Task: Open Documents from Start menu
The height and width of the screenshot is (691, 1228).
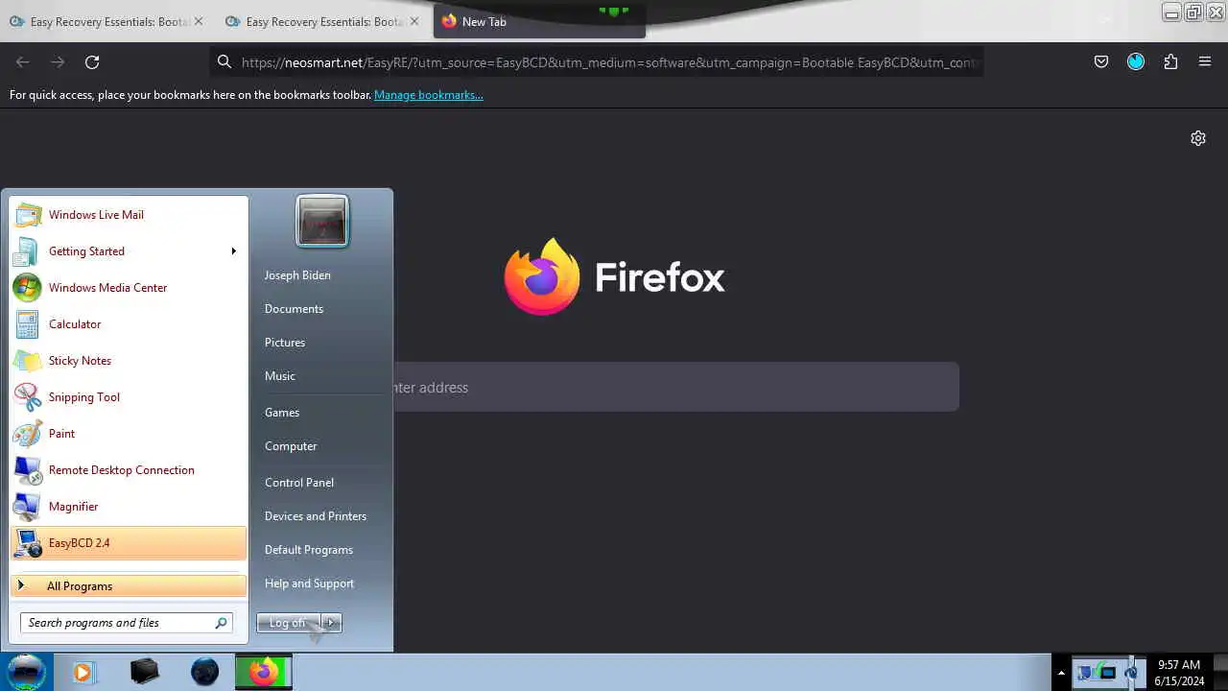Action: [x=294, y=309]
